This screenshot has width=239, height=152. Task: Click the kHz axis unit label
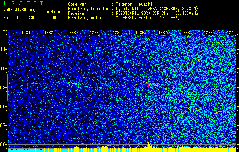3,31
